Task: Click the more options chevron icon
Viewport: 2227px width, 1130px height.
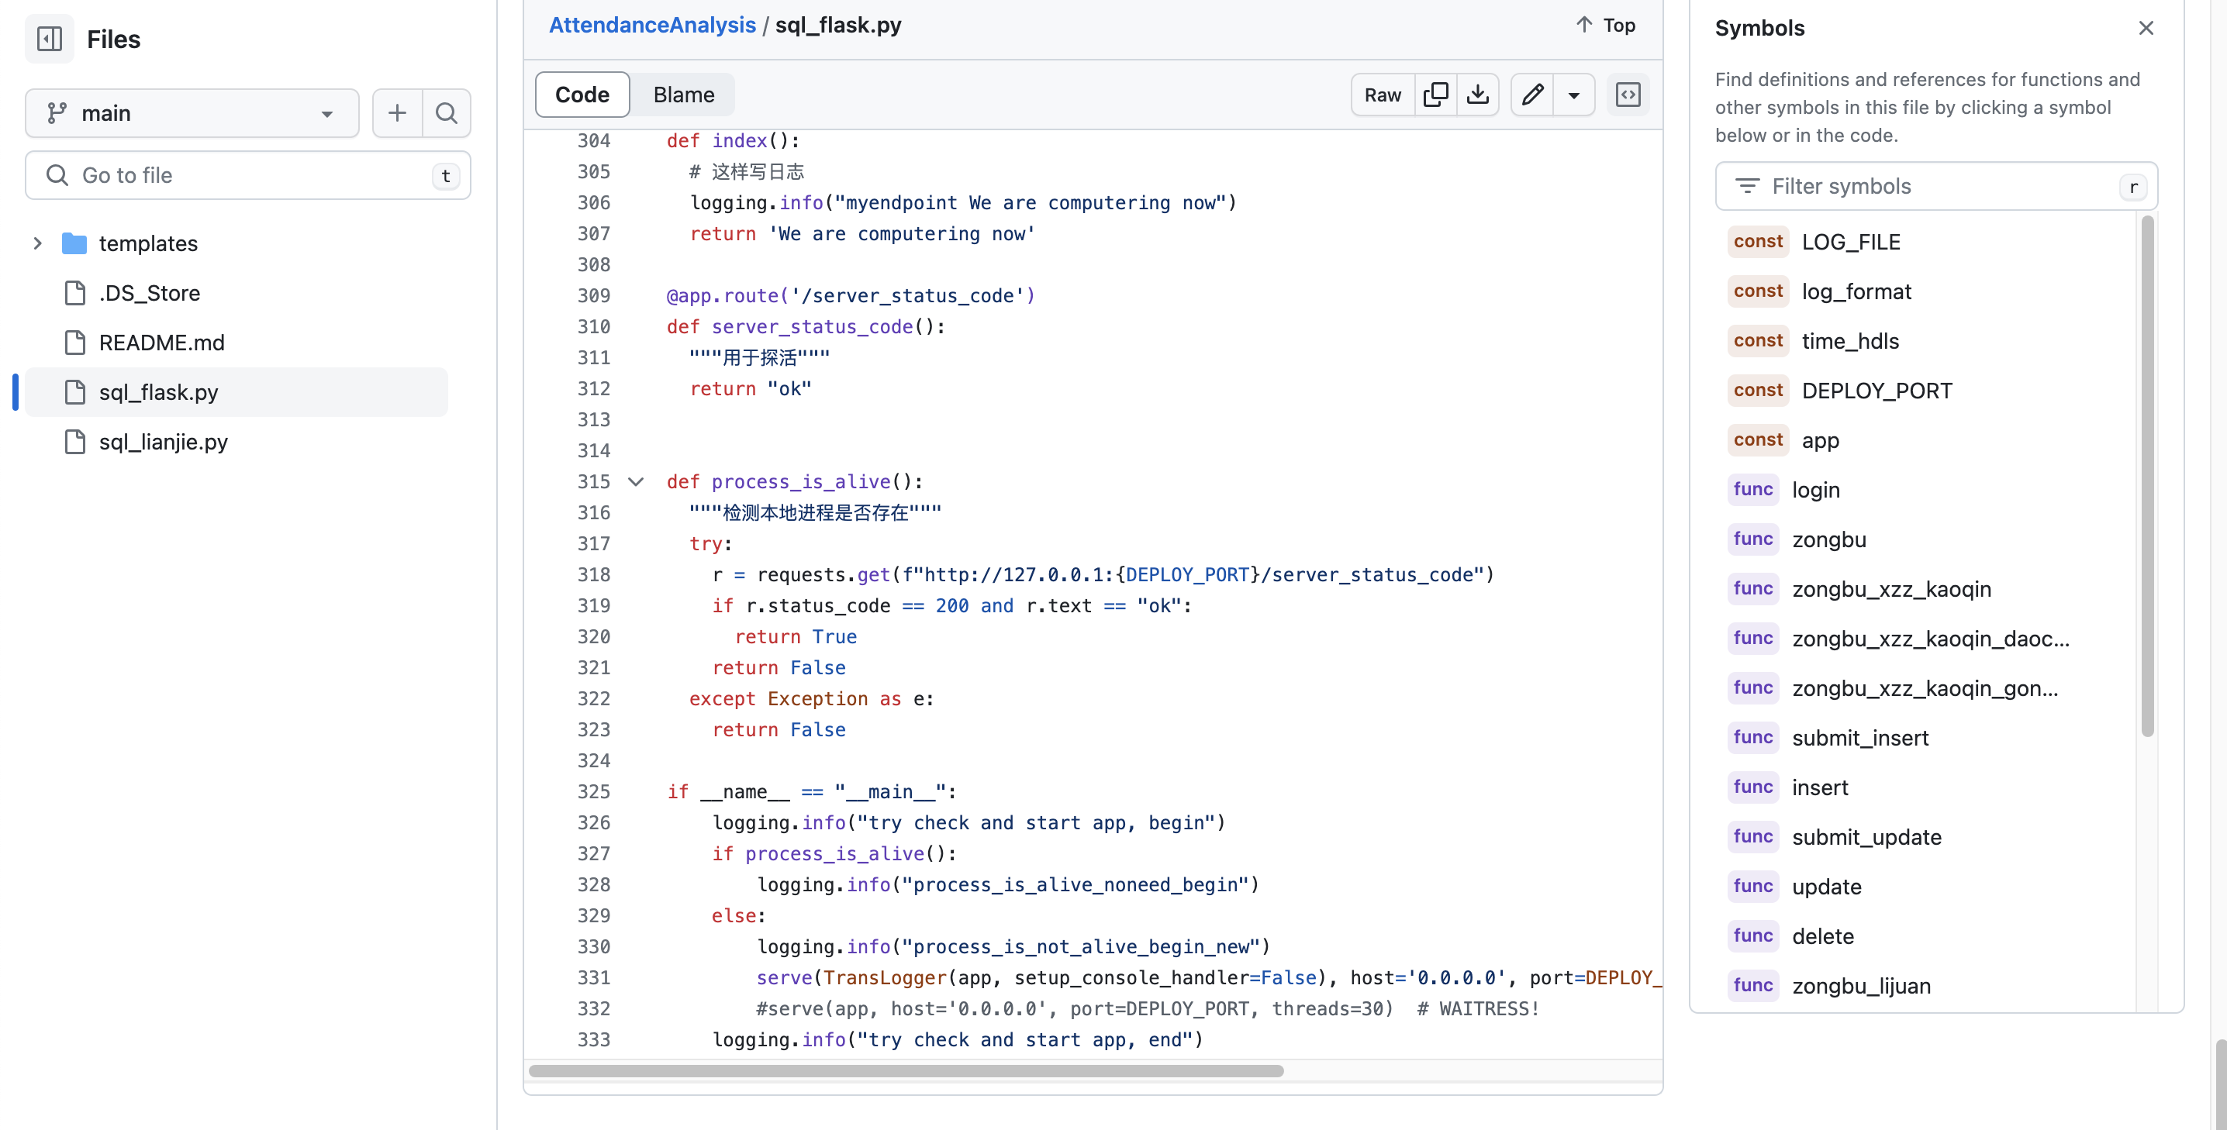Action: point(1574,94)
